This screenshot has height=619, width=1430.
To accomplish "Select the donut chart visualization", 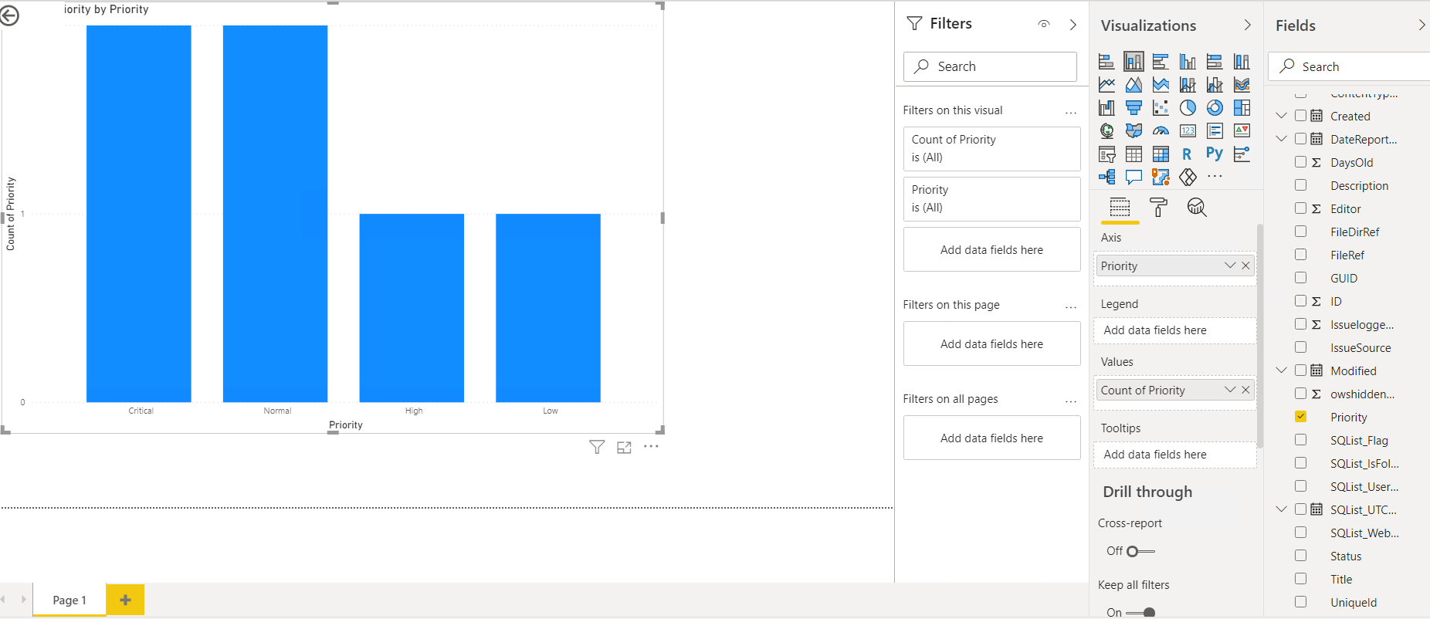I will [1215, 108].
